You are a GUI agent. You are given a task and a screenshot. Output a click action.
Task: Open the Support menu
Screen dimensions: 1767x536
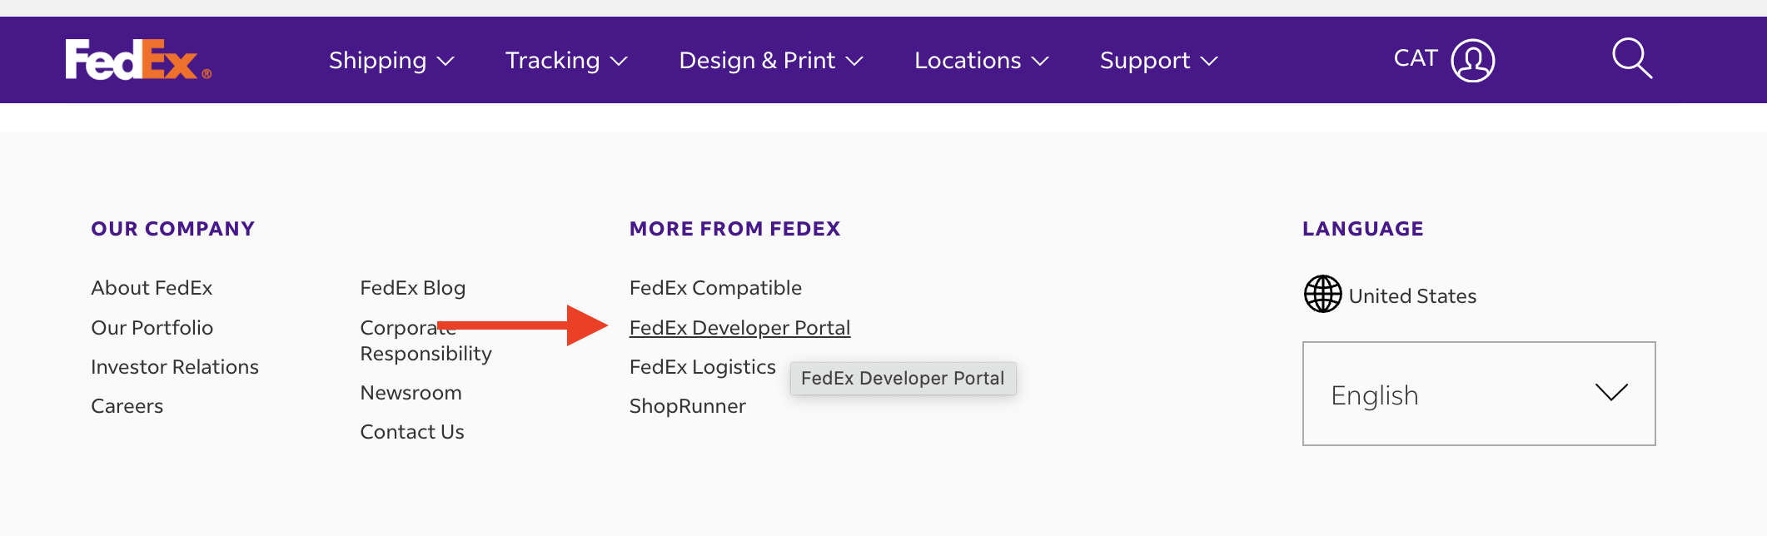point(1158,61)
